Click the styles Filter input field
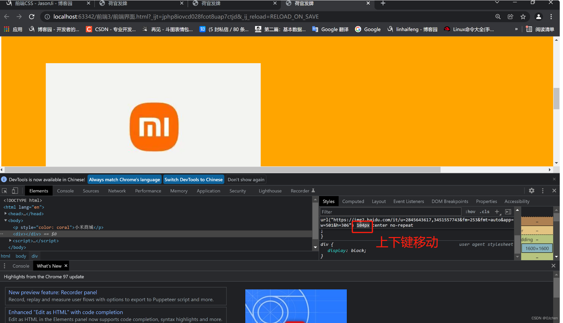Viewport: 563px width, 323px height. point(391,212)
